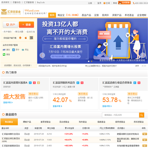Viewport: 148px width, 148px height.
Task: Click the 开户 open account button
Action: click(10, 25)
